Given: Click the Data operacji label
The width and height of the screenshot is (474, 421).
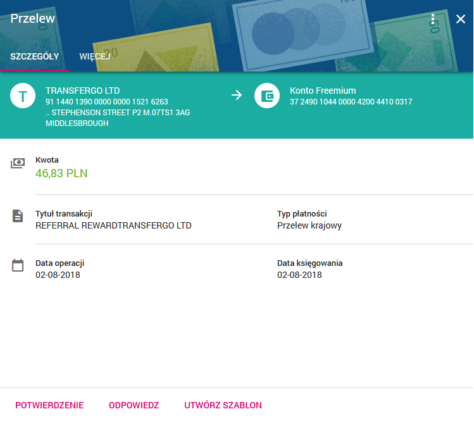Looking at the screenshot, I should 60,263.
